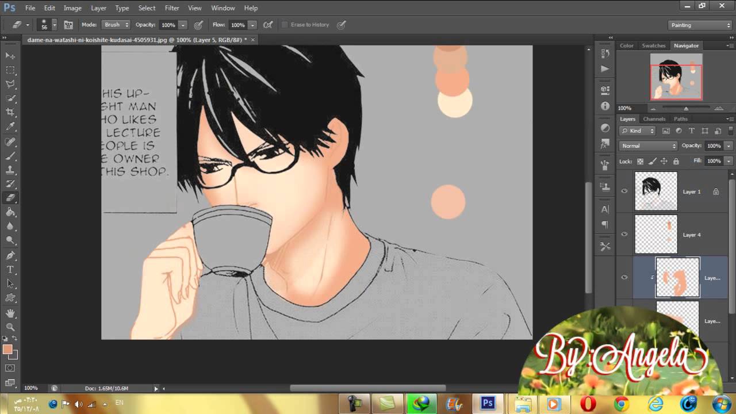Open the Image menu
The image size is (736, 414).
(x=72, y=8)
